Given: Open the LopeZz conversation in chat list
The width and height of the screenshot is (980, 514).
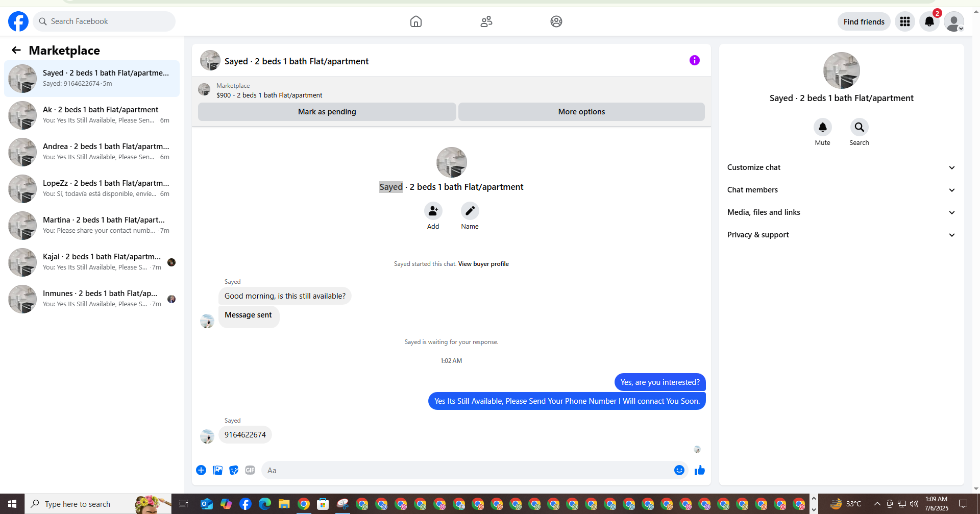Looking at the screenshot, I should pyautogui.click(x=92, y=188).
